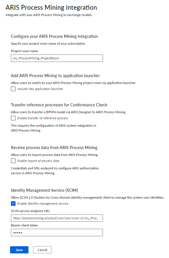Click the ARIS Process Mining integration page title

click(51, 7)
